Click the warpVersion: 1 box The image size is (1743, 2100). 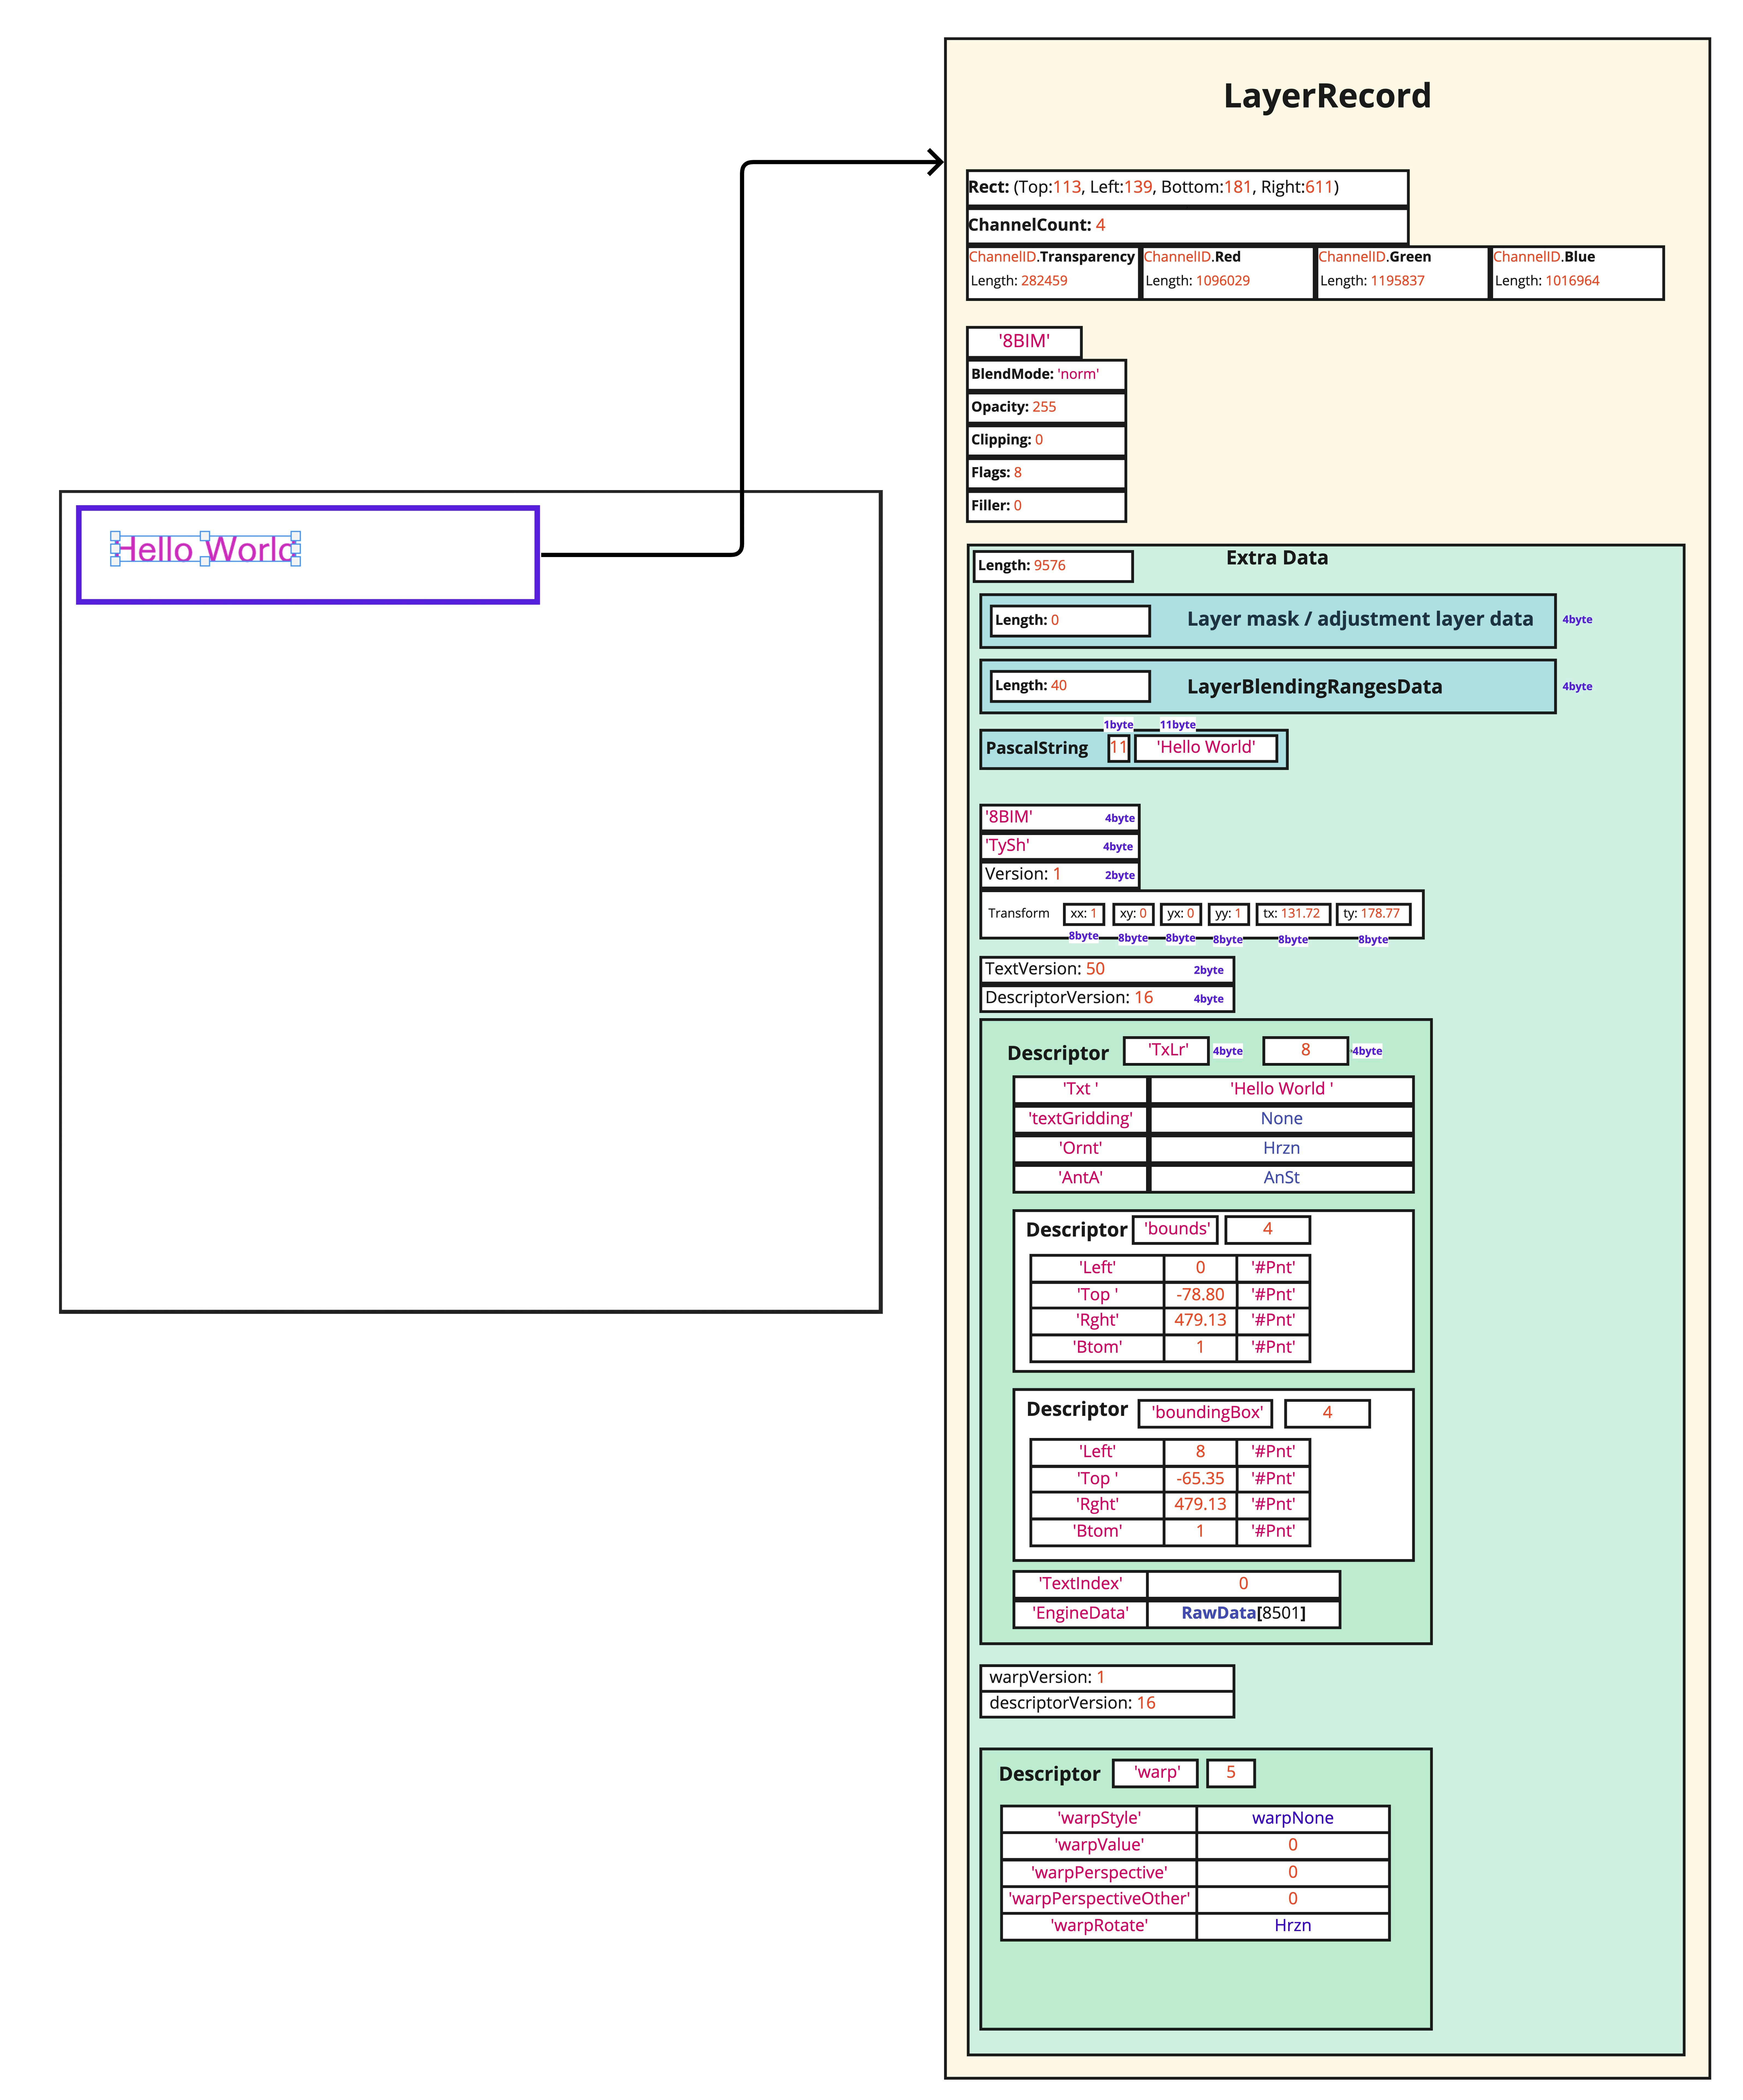[1107, 1678]
